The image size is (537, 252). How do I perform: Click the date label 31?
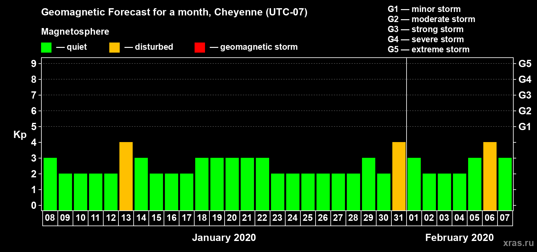[399, 218]
